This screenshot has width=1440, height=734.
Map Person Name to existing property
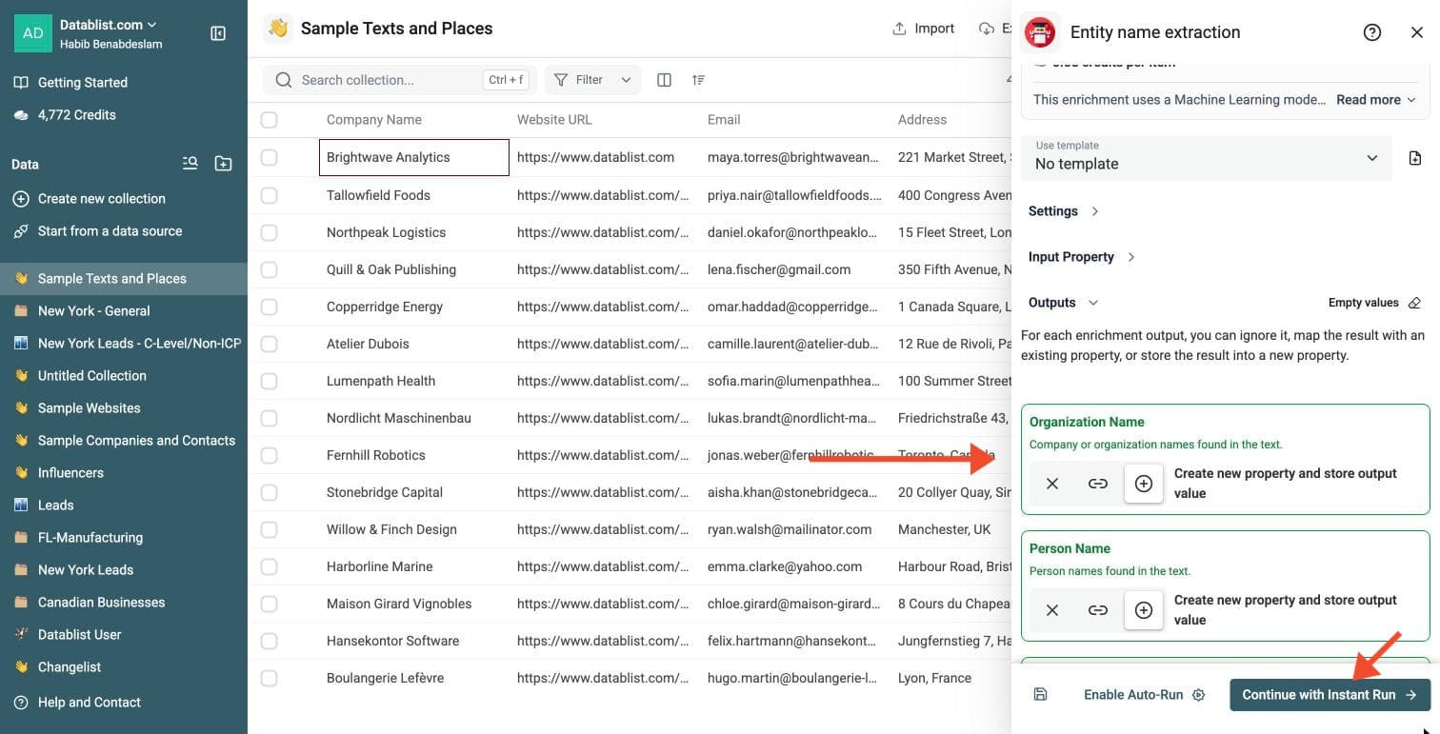tap(1098, 610)
